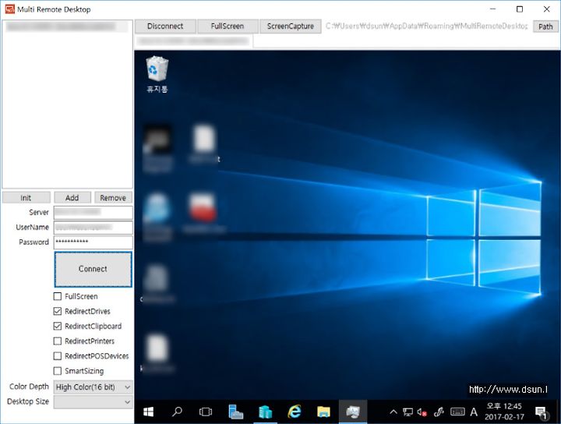Click into the Server input field

pyautogui.click(x=93, y=213)
